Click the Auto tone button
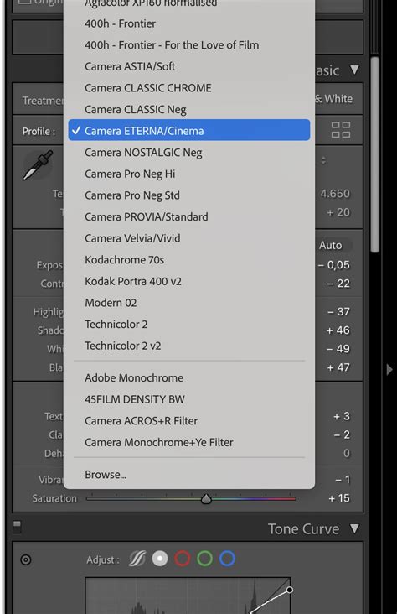The image size is (397, 614). click(x=331, y=245)
